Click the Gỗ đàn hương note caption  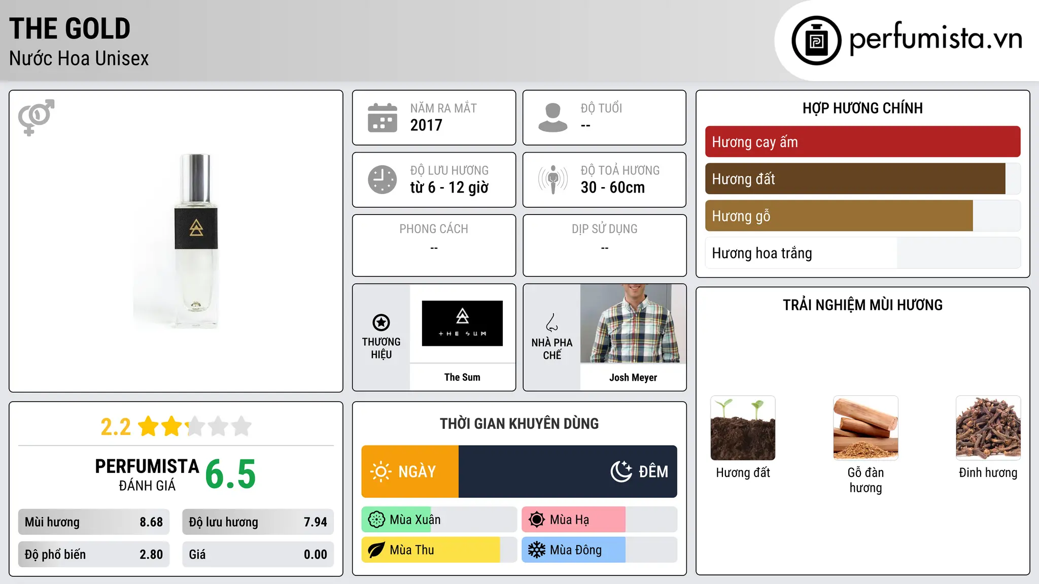click(865, 480)
